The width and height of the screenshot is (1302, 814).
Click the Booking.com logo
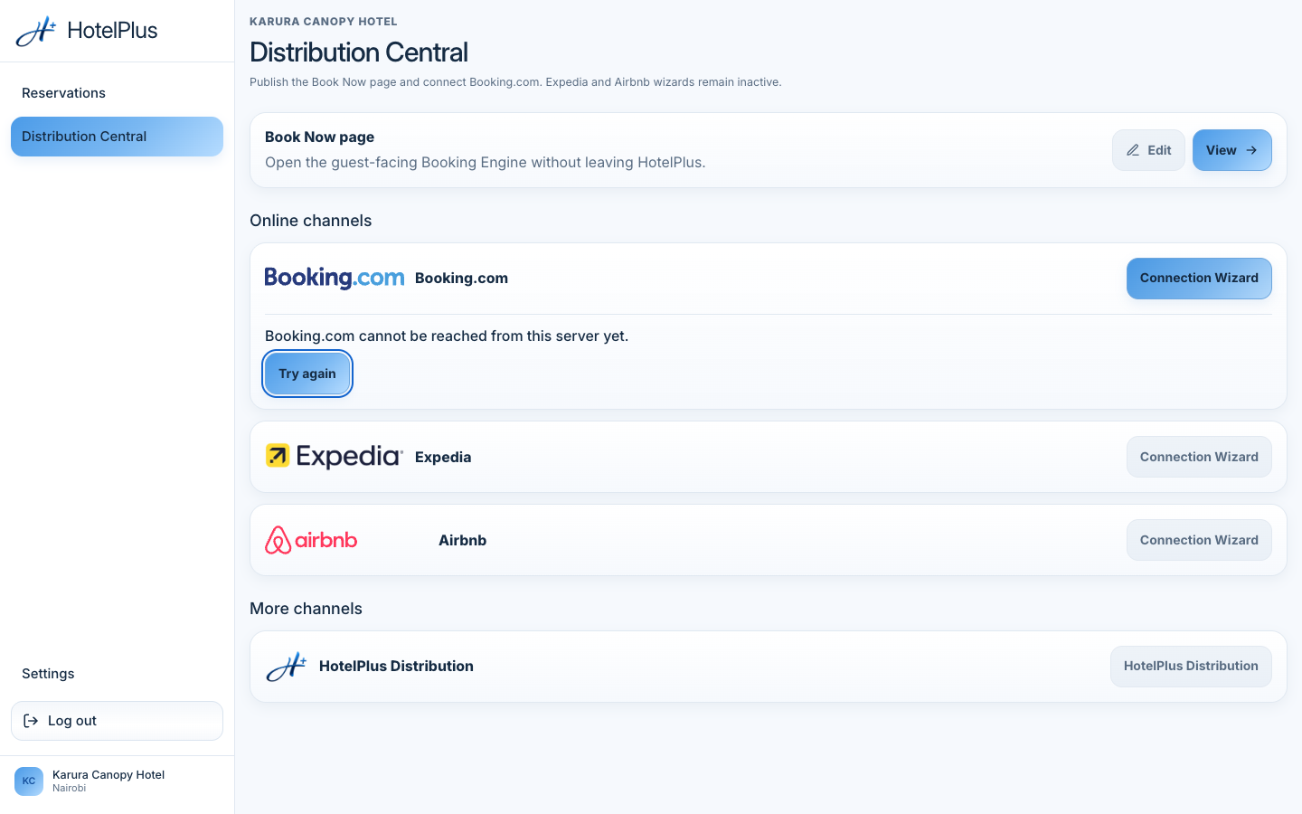click(335, 278)
